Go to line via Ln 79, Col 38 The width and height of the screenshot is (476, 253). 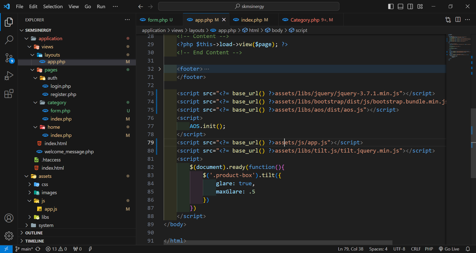[351, 249]
